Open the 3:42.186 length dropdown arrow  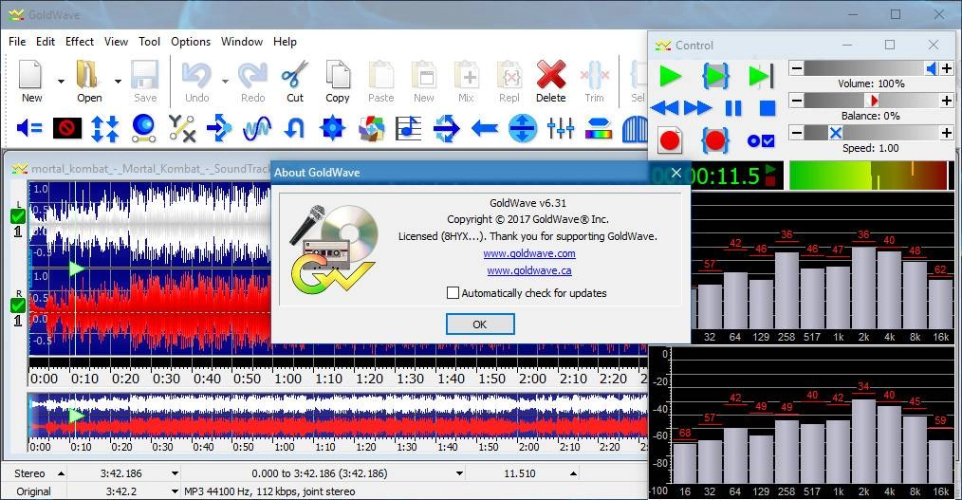click(175, 473)
